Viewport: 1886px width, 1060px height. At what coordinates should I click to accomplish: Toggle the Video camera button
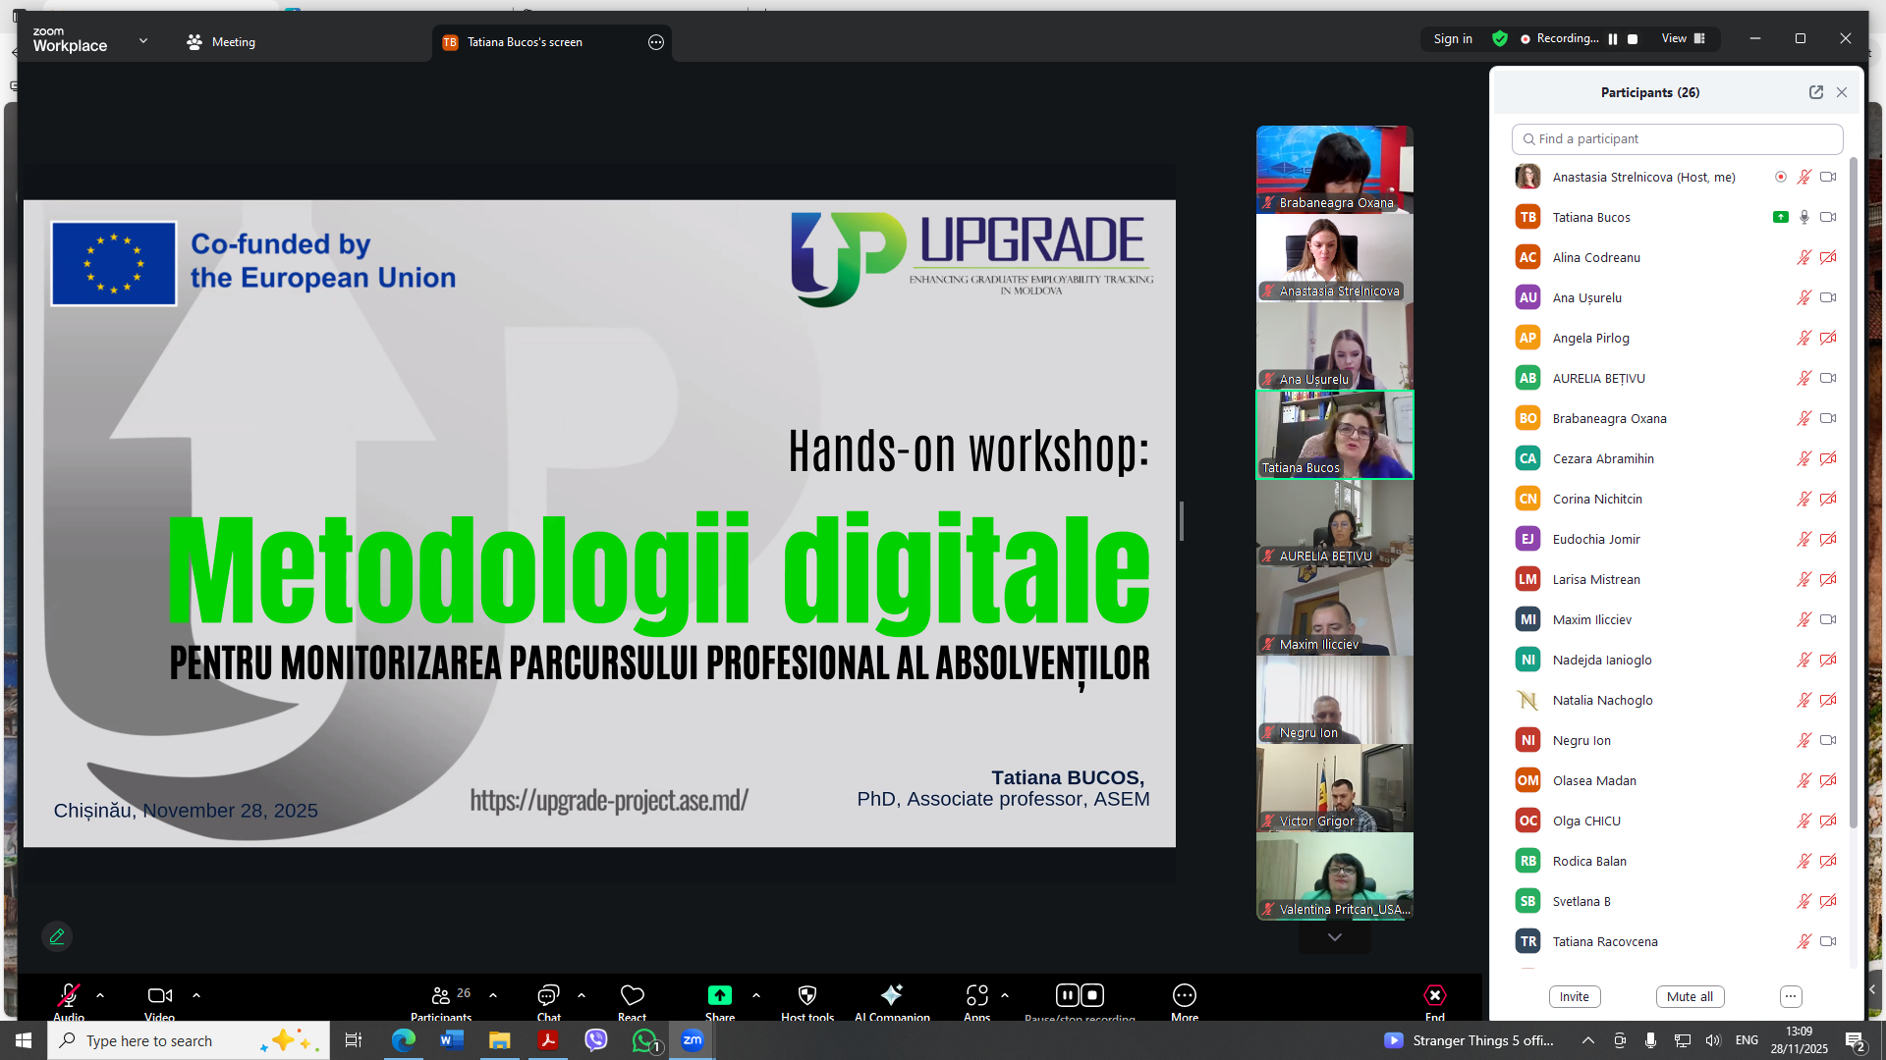click(159, 995)
